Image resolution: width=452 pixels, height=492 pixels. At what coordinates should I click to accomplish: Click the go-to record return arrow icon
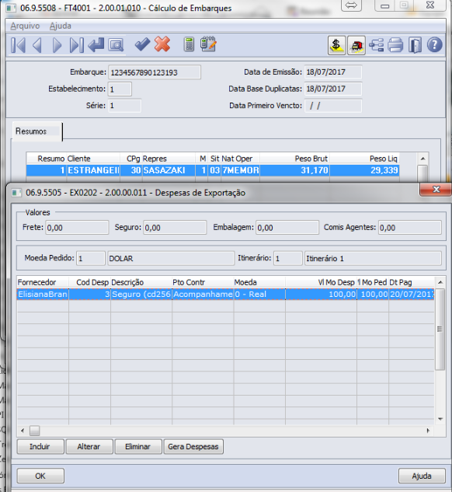click(96, 45)
